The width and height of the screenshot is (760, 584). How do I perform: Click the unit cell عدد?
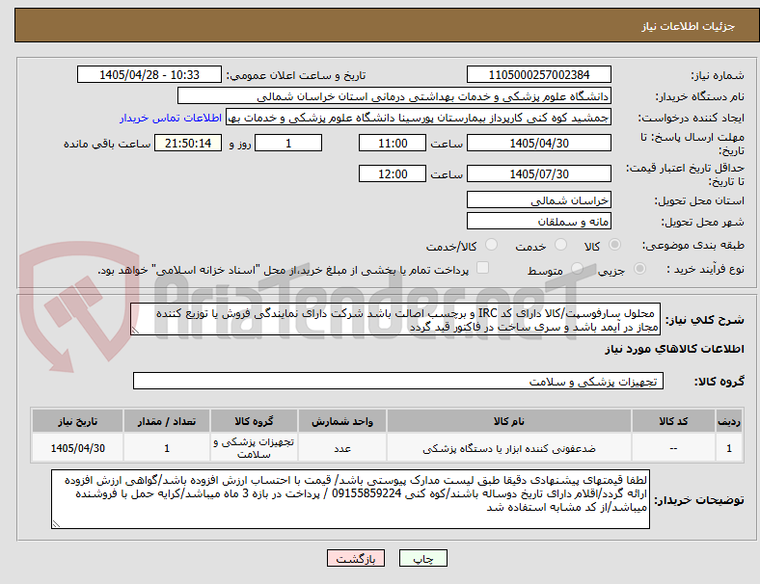click(342, 448)
